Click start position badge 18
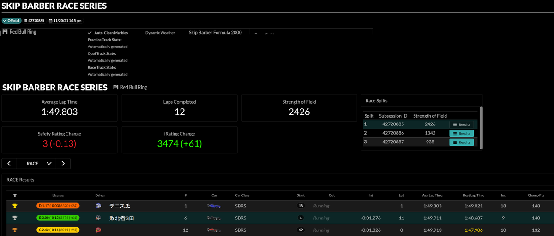The height and width of the screenshot is (236, 554). pos(301,206)
